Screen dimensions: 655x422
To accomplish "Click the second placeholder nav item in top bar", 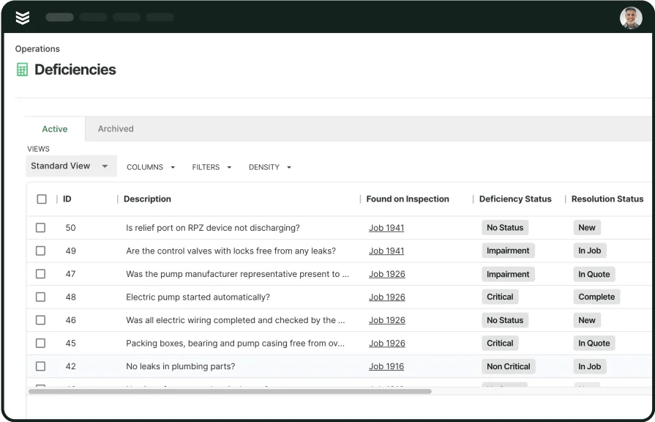I will click(x=93, y=17).
